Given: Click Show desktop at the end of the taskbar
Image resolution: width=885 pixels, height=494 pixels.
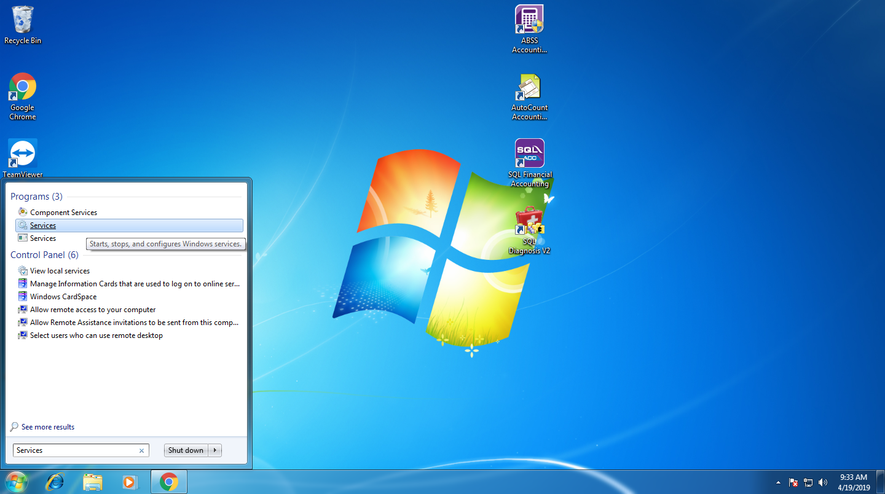Looking at the screenshot, I should click(881, 482).
